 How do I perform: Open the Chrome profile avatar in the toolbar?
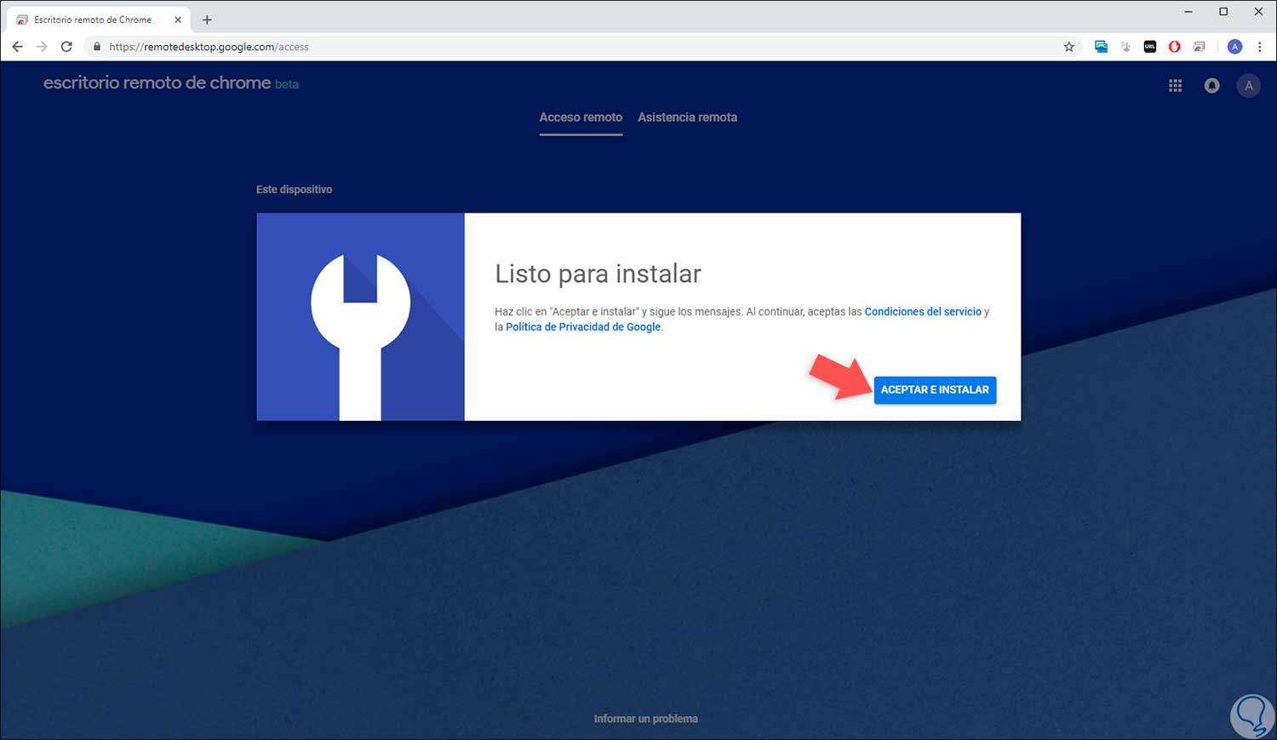tap(1235, 47)
